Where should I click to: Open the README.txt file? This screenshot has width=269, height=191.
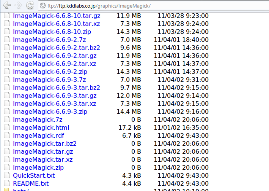pyautogui.click(x=31, y=184)
